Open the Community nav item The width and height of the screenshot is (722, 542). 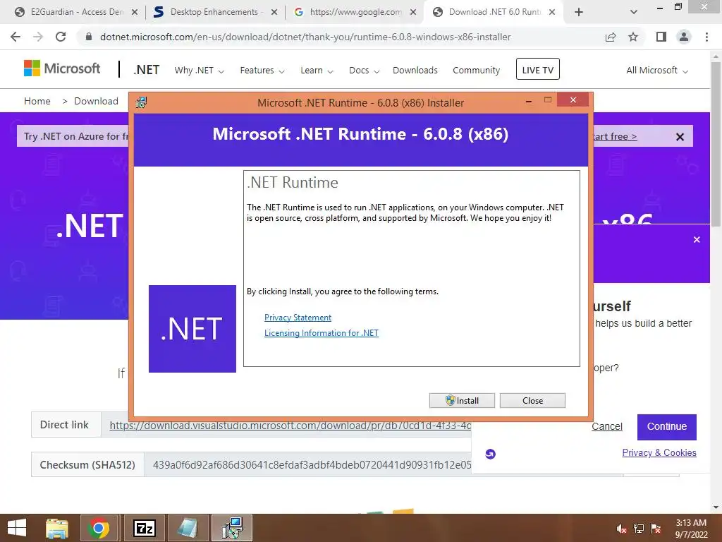pos(476,71)
